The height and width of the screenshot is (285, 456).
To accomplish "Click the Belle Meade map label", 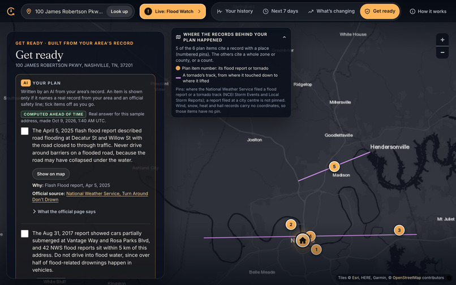I will [x=262, y=272].
